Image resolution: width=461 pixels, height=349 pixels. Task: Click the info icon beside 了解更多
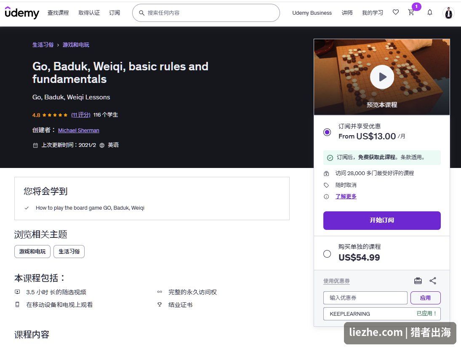[x=326, y=197]
